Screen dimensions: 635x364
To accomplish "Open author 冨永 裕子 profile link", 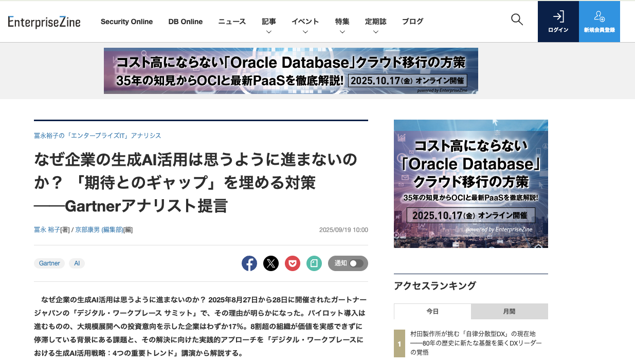I will click(x=47, y=230).
